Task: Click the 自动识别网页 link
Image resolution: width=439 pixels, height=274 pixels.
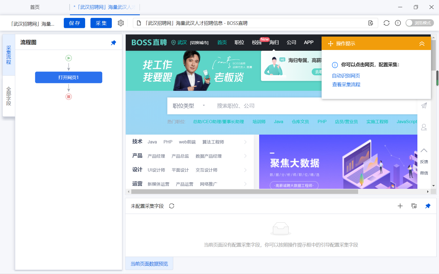Action: coord(346,76)
